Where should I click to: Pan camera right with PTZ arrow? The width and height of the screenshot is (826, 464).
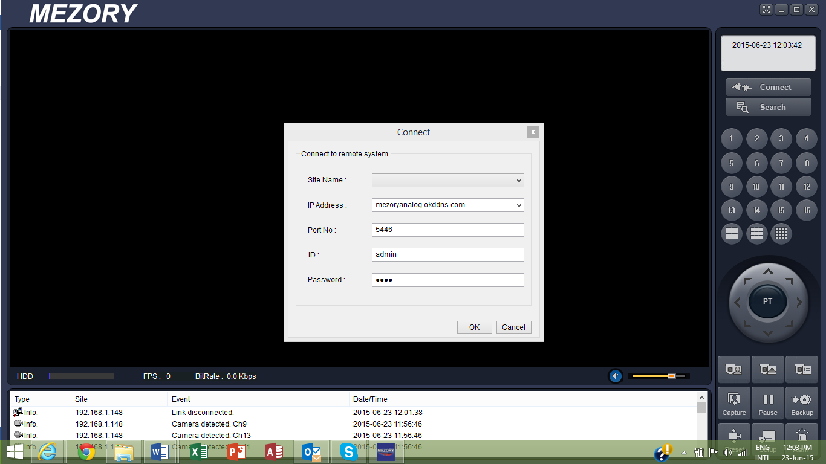799,302
